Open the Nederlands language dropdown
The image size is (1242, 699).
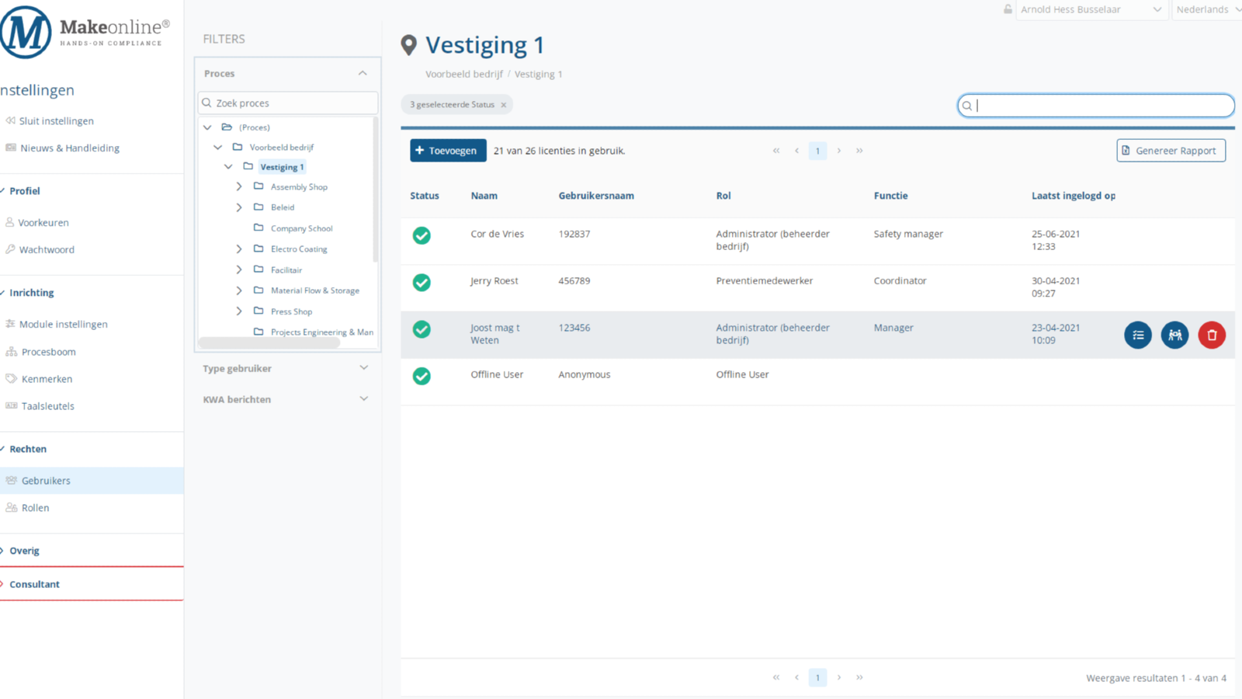1207,9
